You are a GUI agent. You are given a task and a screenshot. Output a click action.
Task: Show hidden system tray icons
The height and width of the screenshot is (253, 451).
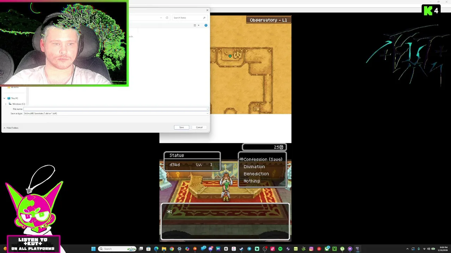point(407,249)
